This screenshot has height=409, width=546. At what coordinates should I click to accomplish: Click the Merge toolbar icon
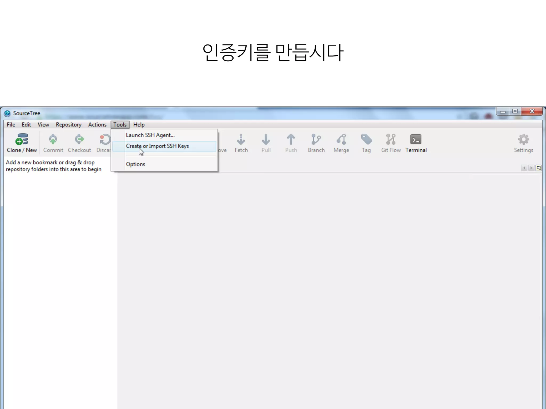[x=341, y=143]
